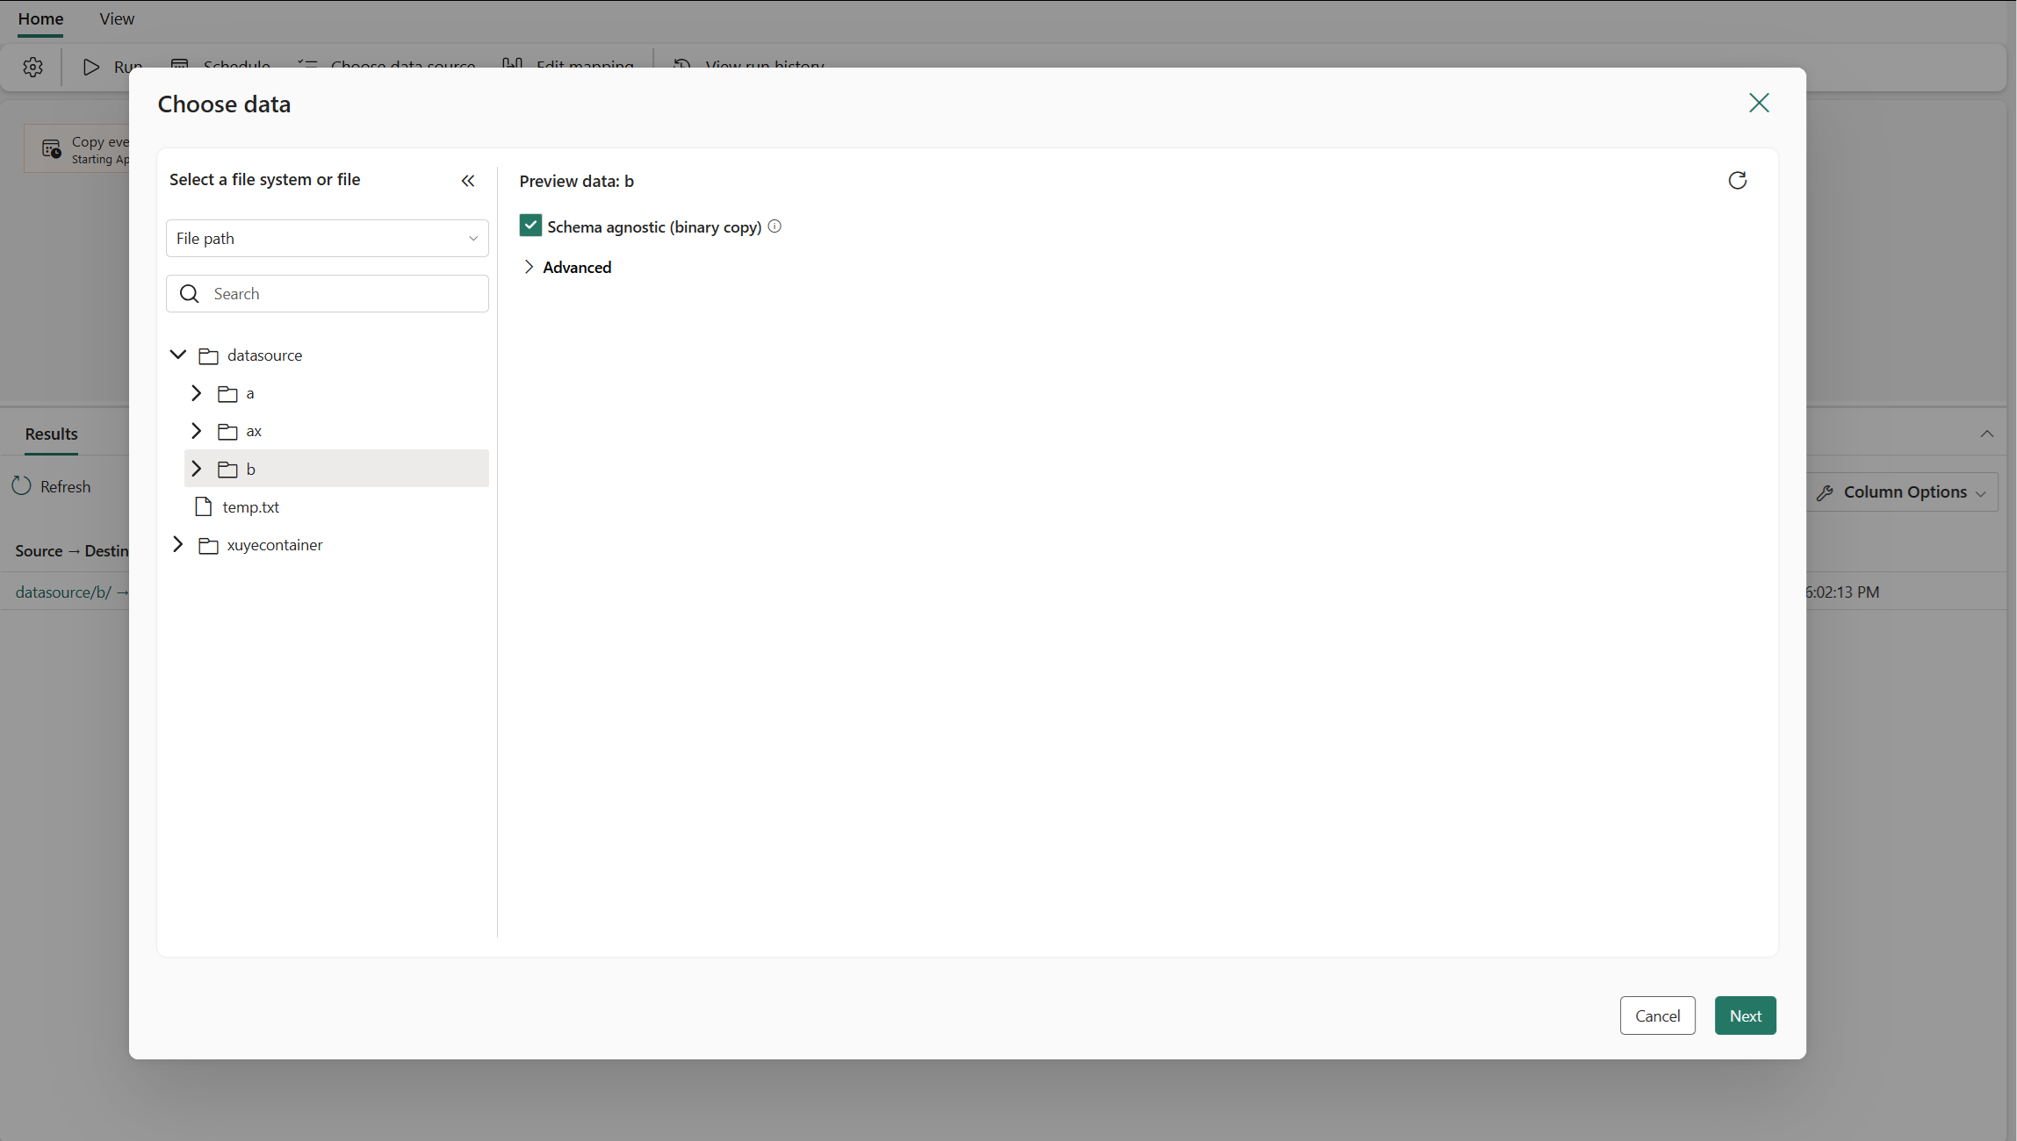Collapse the datasource tree node

[x=178, y=355]
